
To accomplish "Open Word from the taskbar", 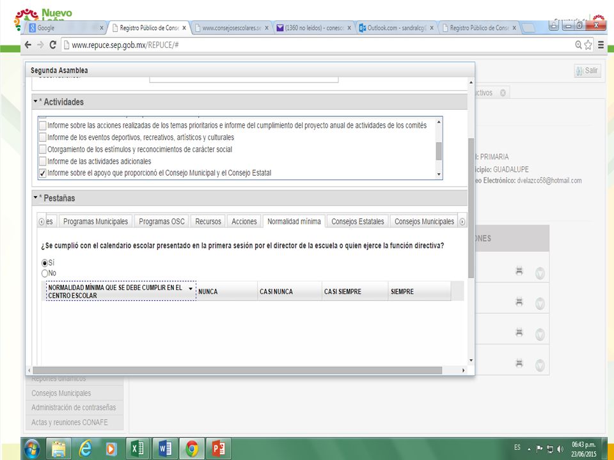I will click(x=164, y=448).
